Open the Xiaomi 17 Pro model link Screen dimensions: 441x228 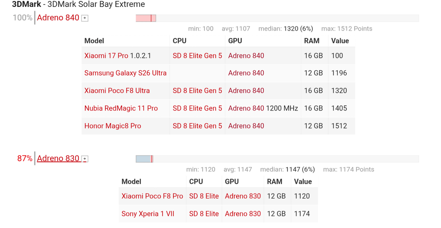click(x=106, y=55)
